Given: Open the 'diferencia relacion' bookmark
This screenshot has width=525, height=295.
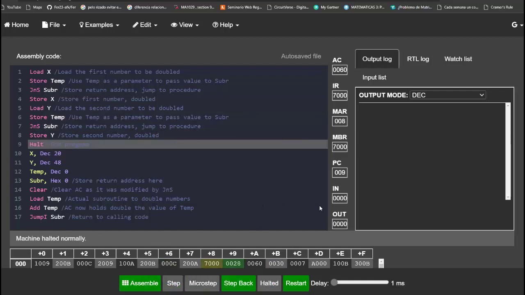Looking at the screenshot, I should tap(147, 7).
